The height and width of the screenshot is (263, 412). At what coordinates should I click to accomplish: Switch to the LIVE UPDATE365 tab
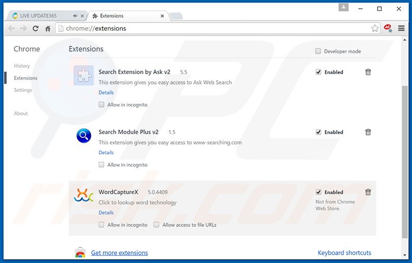click(46, 16)
